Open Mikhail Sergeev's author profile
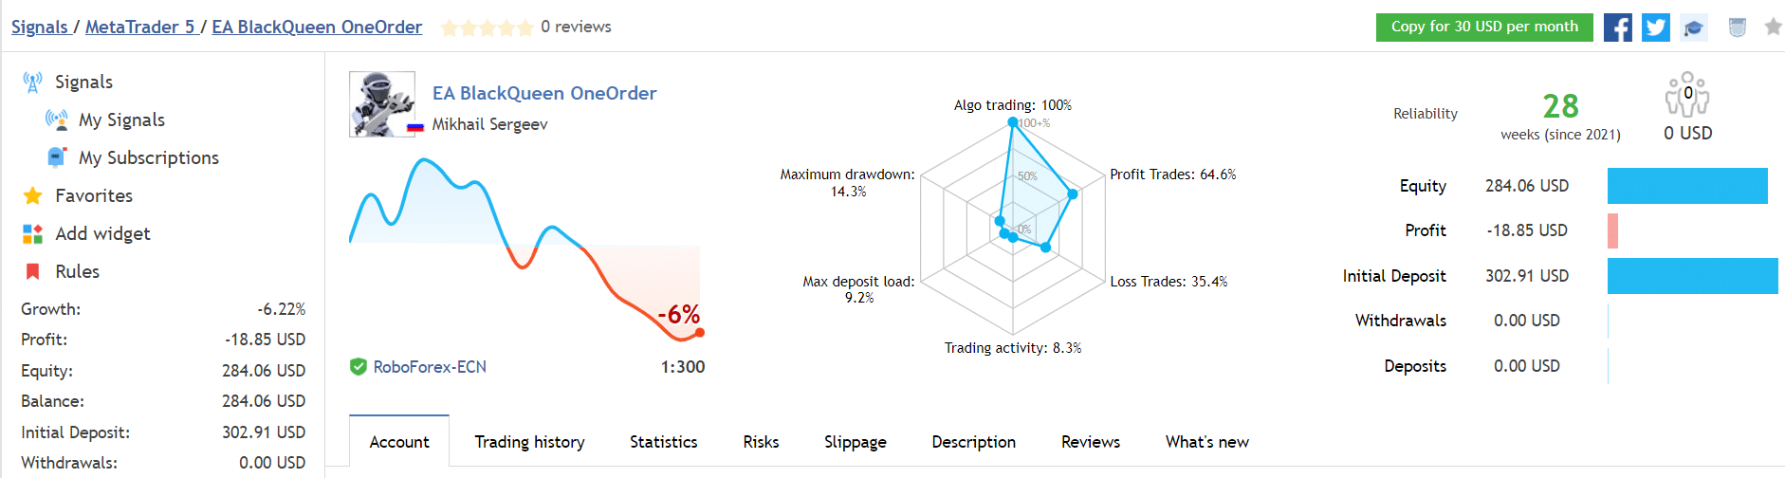The image size is (1785, 478). coord(489,124)
